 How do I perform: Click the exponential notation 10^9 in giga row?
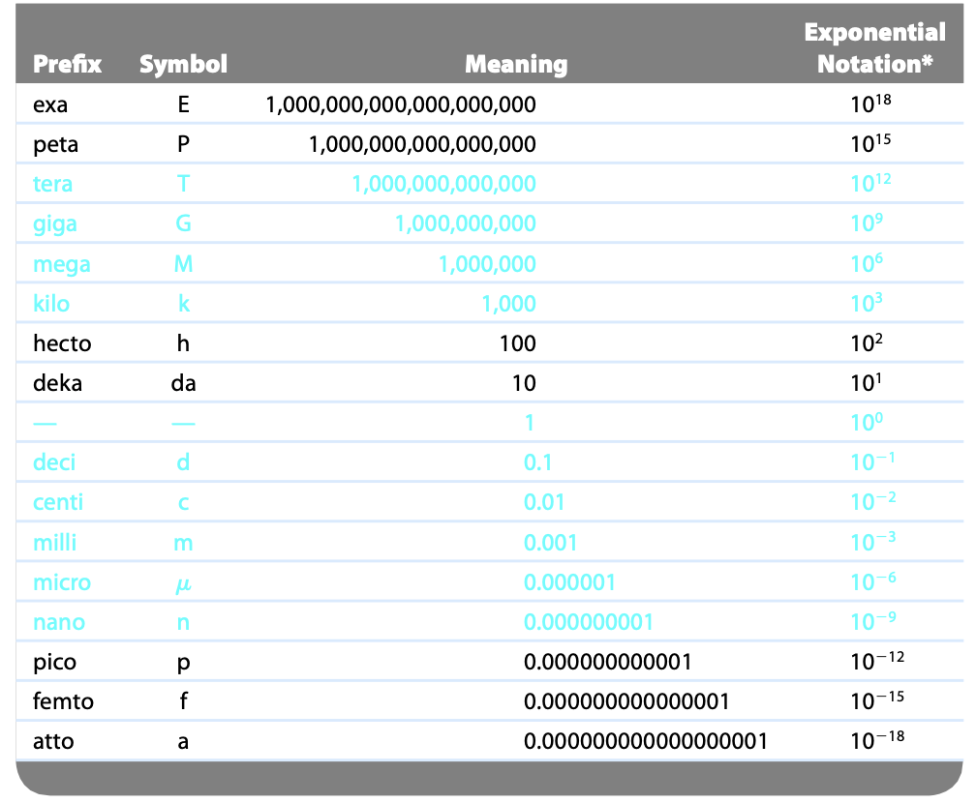(x=867, y=223)
